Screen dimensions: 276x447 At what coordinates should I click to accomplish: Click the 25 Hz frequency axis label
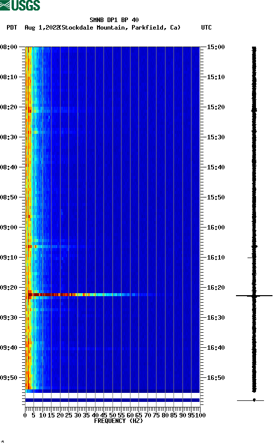click(x=69, y=415)
